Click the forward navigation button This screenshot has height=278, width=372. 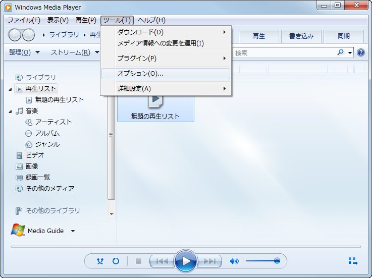point(28,35)
